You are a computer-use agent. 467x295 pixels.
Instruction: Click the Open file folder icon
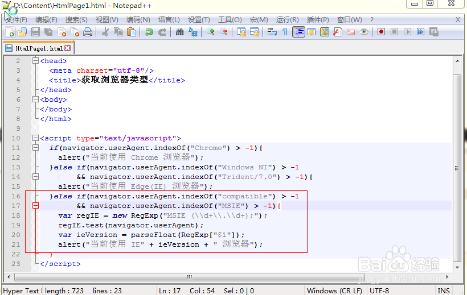point(22,32)
